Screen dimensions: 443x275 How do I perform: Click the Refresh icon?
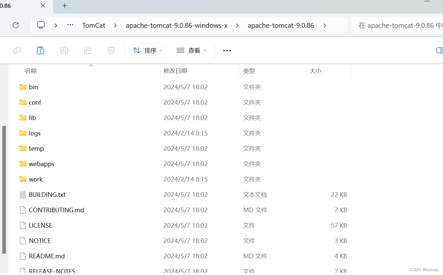coord(16,25)
